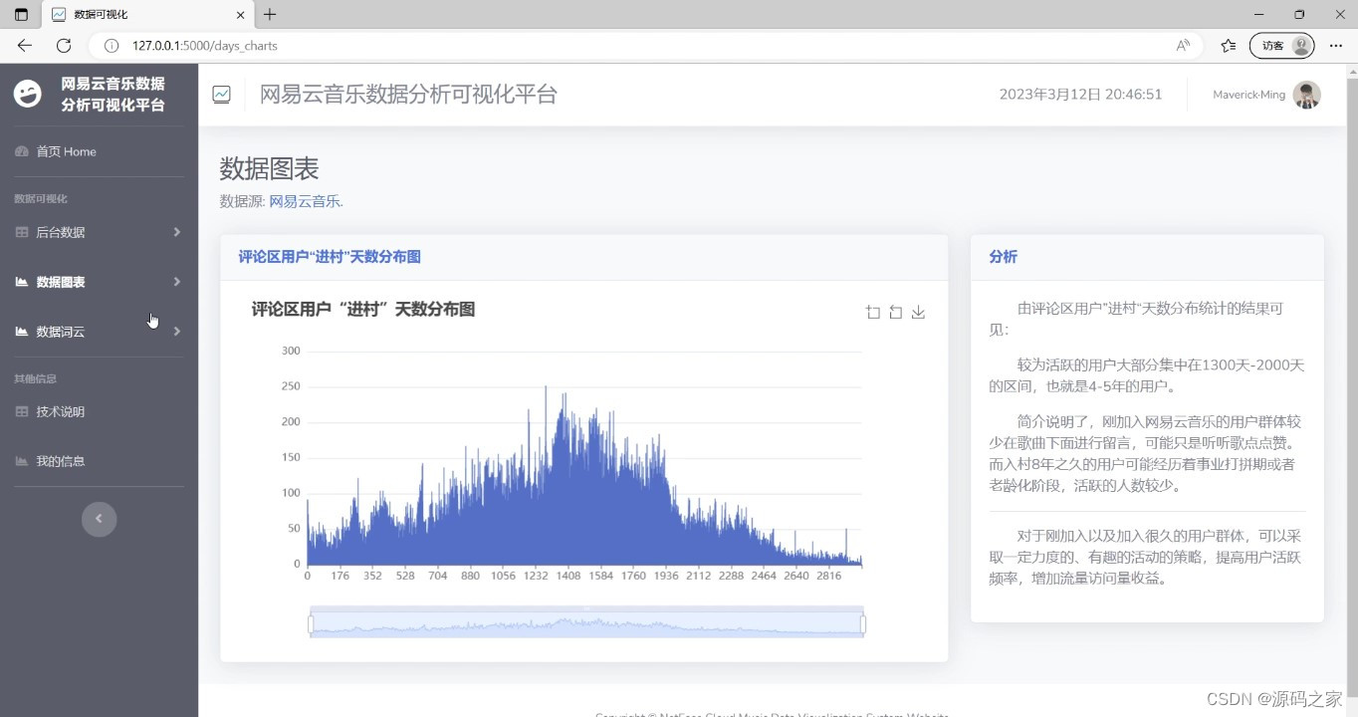
Task: Go back with the browser back arrow
Action: point(25,46)
